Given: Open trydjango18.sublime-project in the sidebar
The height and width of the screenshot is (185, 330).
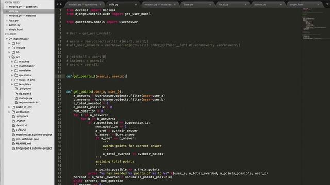Looking at the screenshot, I should [34, 149].
